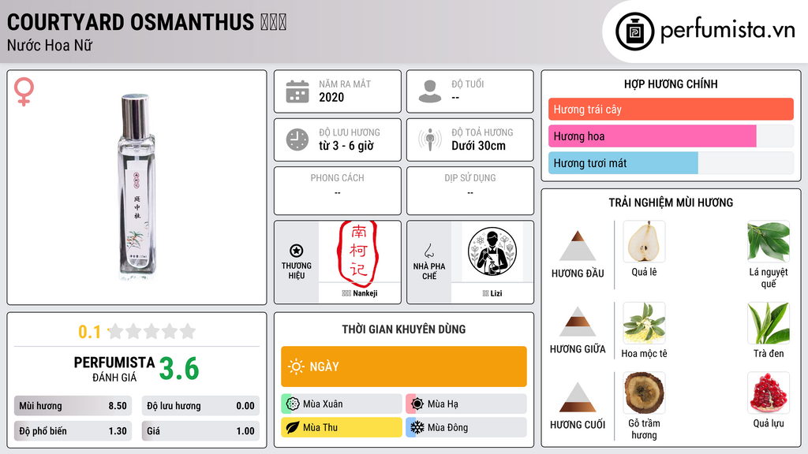Screen dimensions: 808x454
Task: Click the Lizi perfumer name link
Action: coord(492,293)
